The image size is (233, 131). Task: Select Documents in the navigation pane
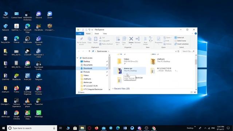click(88, 65)
